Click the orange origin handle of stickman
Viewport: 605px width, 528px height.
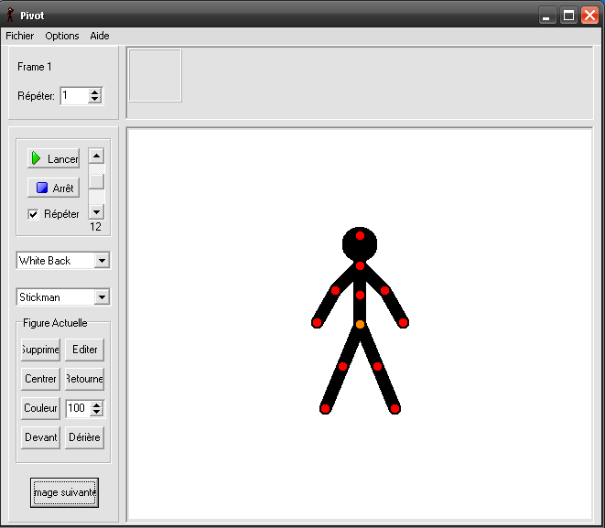coord(360,324)
